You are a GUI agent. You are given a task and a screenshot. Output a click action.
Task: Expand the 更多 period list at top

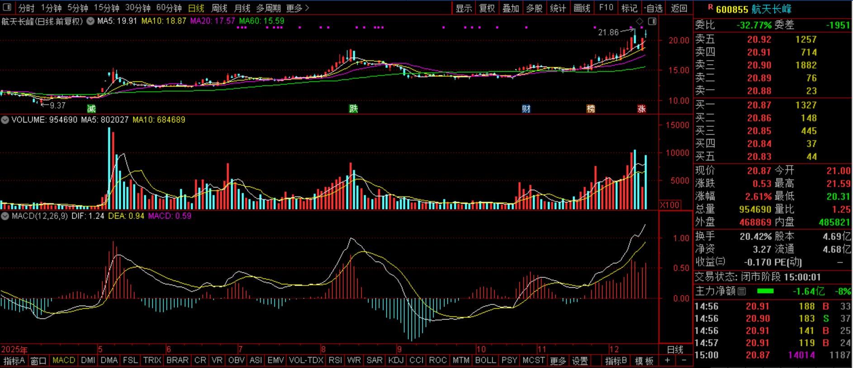tap(298, 8)
